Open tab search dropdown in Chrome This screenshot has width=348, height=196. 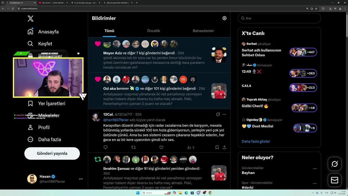3,3
